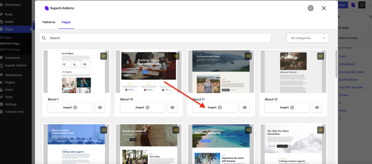372x164 pixels.
Task: Open Crafting Unique Digital Narratives thumbnail
Action: click(149, 71)
